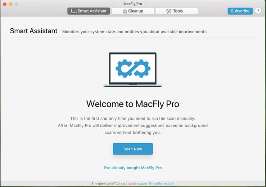Switch to the Smart Assistant tab label
This screenshot has height=187, width=266.
pos(92,11)
